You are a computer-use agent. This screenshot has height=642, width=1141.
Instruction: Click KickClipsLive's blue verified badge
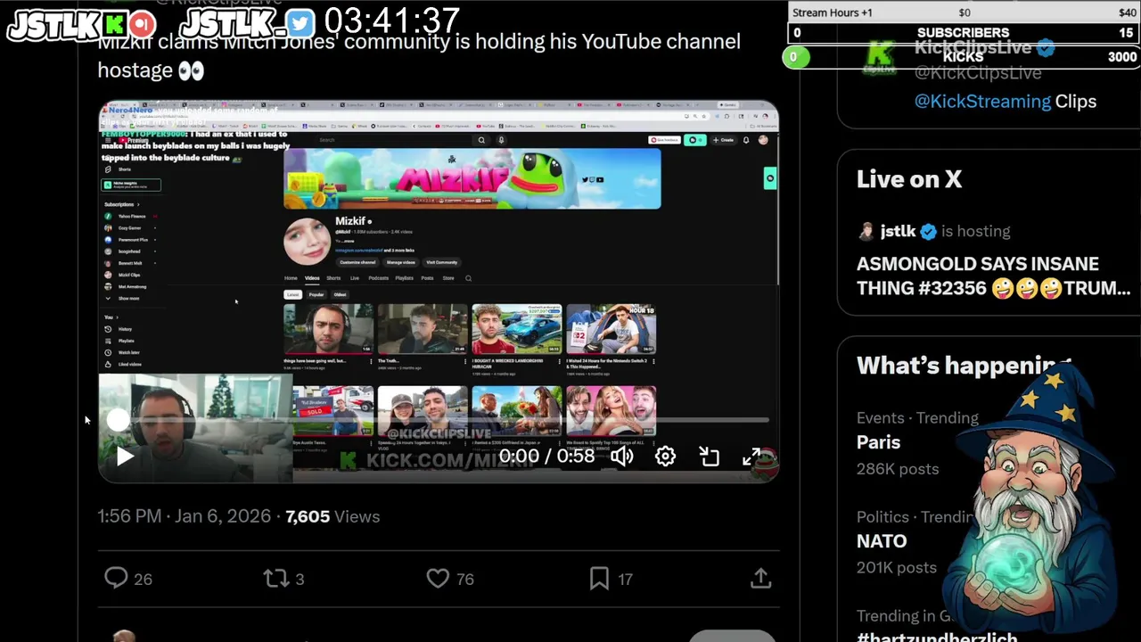tap(1046, 48)
